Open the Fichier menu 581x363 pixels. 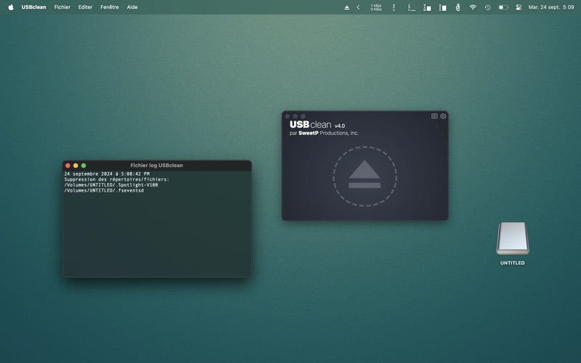tap(62, 7)
